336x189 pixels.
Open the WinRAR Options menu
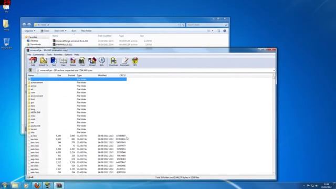point(68,55)
